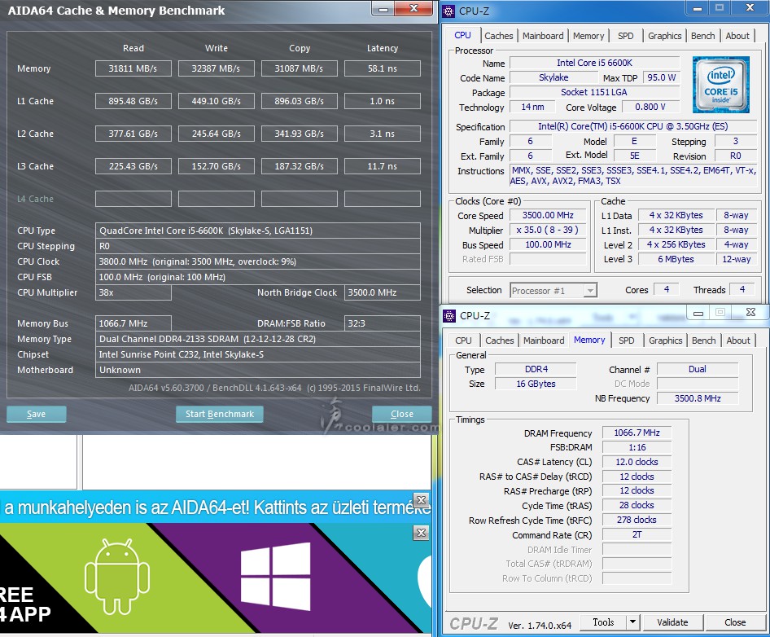The height and width of the screenshot is (637, 770).
Task: Open the Mainboard tab in top CPU-Z window
Action: point(543,36)
